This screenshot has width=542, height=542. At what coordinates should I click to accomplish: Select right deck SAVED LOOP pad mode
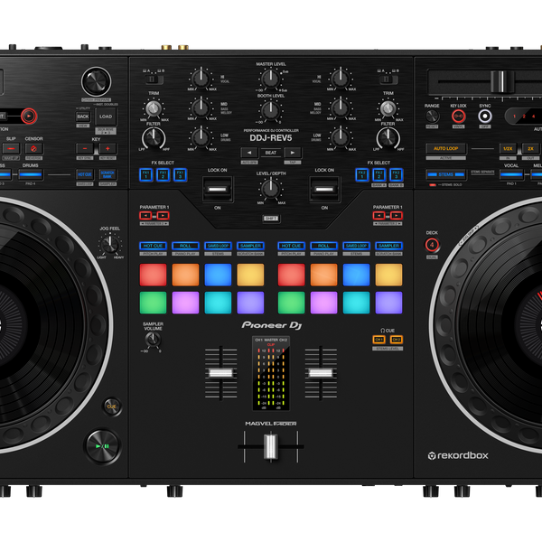pyautogui.click(x=357, y=246)
